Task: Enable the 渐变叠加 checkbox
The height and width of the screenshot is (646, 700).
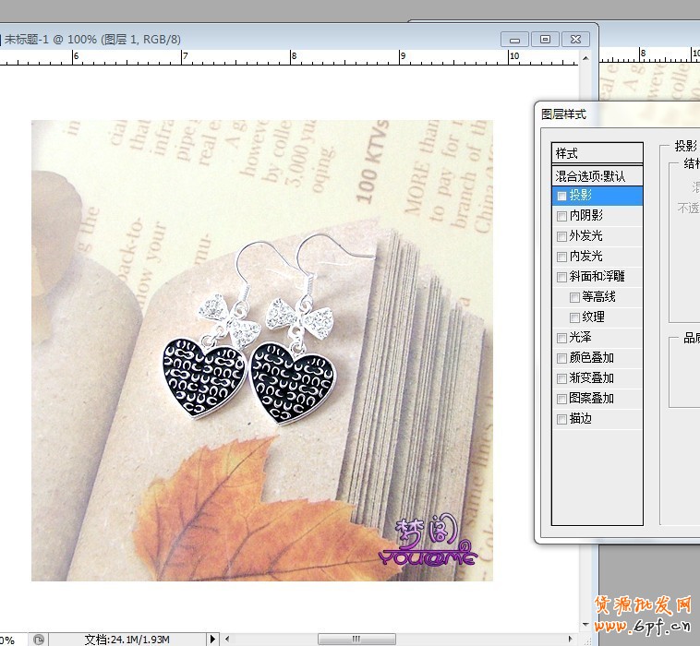Action: (x=561, y=378)
